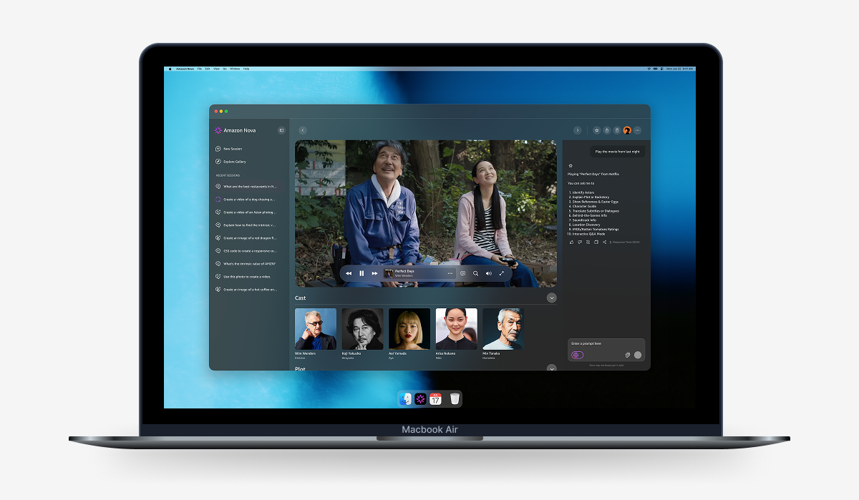Viewport: 859px width, 500px height.
Task: Pause the movie playback
Action: tap(361, 273)
